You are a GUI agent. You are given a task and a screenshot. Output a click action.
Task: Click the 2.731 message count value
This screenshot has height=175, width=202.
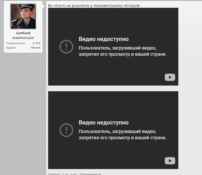(36, 43)
